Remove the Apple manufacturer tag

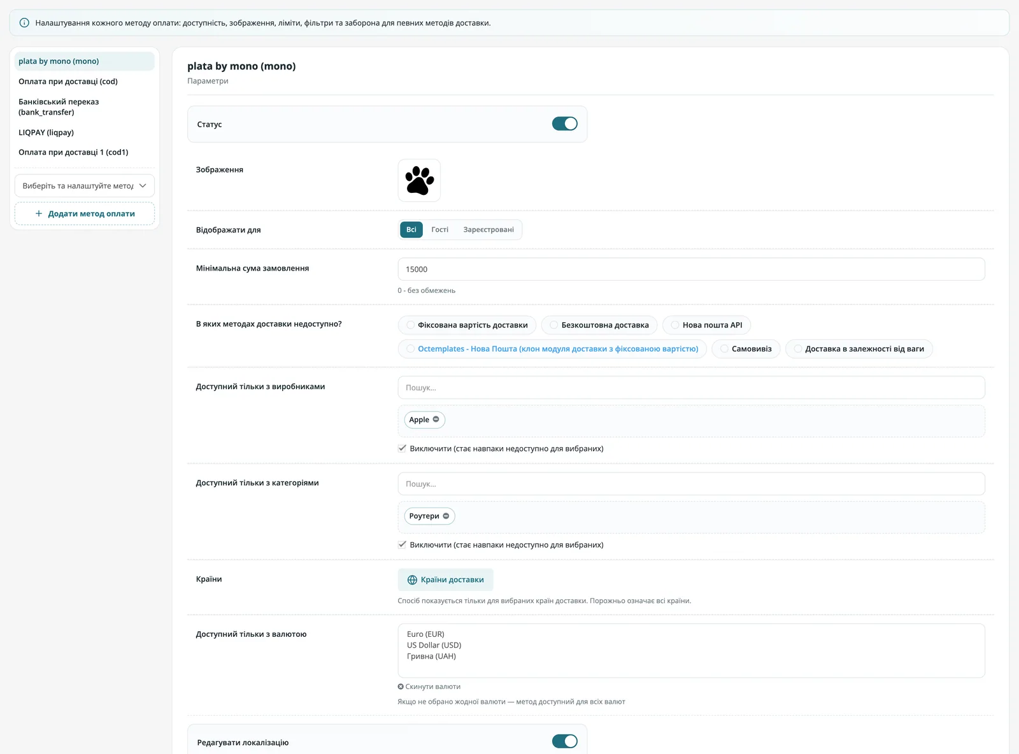pyautogui.click(x=436, y=419)
